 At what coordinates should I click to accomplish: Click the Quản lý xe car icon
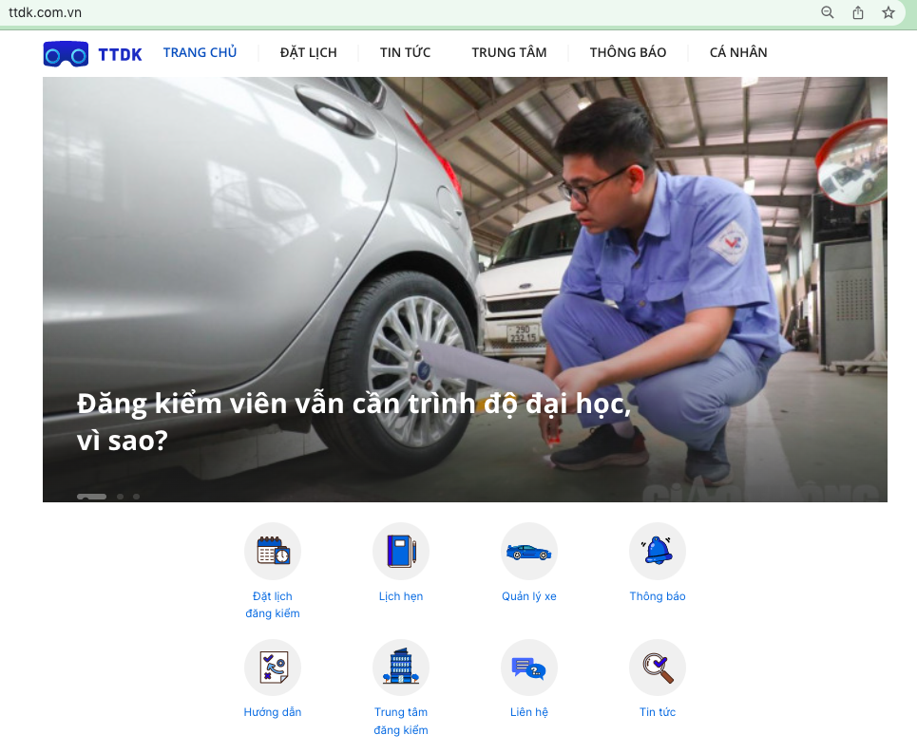click(529, 551)
